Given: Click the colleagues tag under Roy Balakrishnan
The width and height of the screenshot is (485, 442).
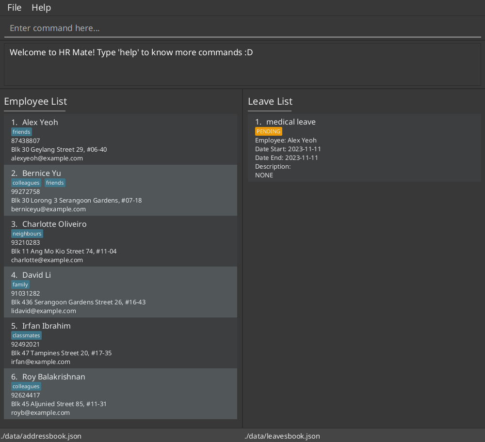Looking at the screenshot, I should (26, 386).
